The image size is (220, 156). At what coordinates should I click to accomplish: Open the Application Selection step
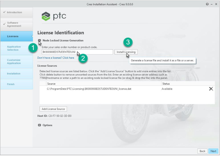tap(17, 48)
